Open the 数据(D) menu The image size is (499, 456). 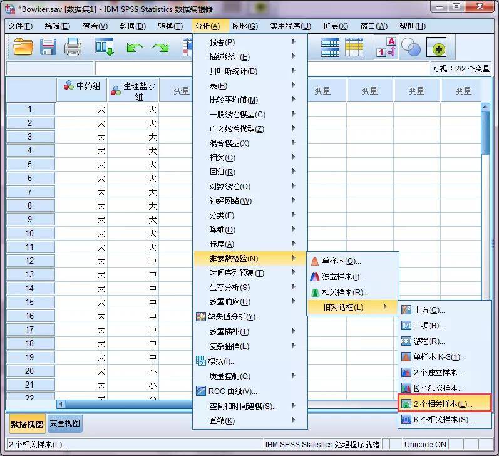pos(133,26)
